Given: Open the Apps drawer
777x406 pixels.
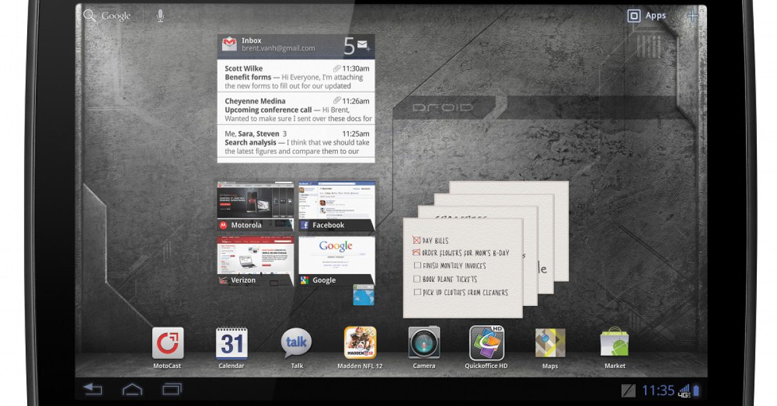Looking at the screenshot, I should point(646,16).
